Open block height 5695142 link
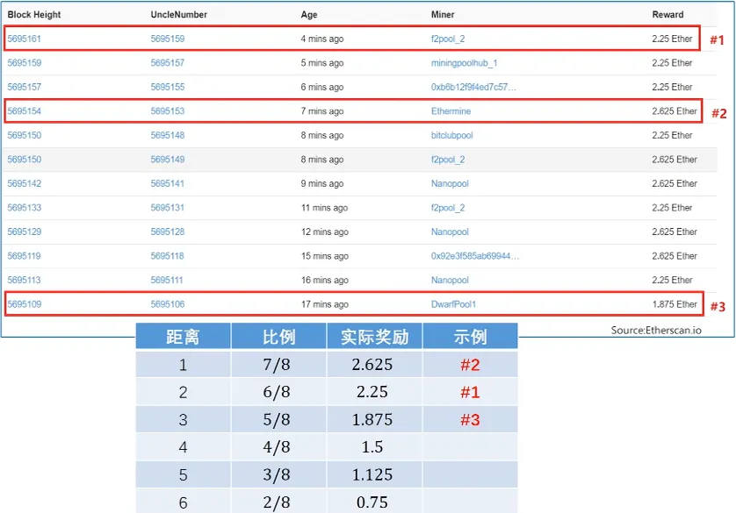Screen dimensions: 736x513 [25, 183]
